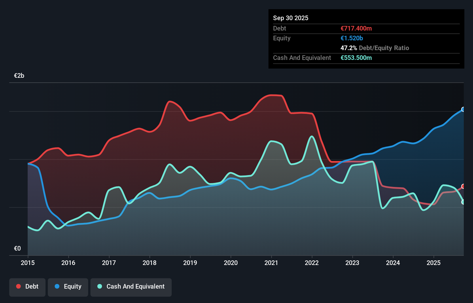Viewport: 473px width, 303px height.
Task: Select the Equity endpoint marker on the chart
Action: 463,109
